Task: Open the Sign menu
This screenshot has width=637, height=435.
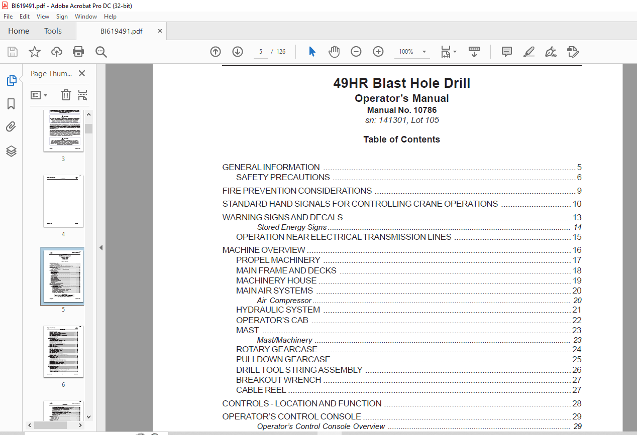Action: tap(62, 17)
